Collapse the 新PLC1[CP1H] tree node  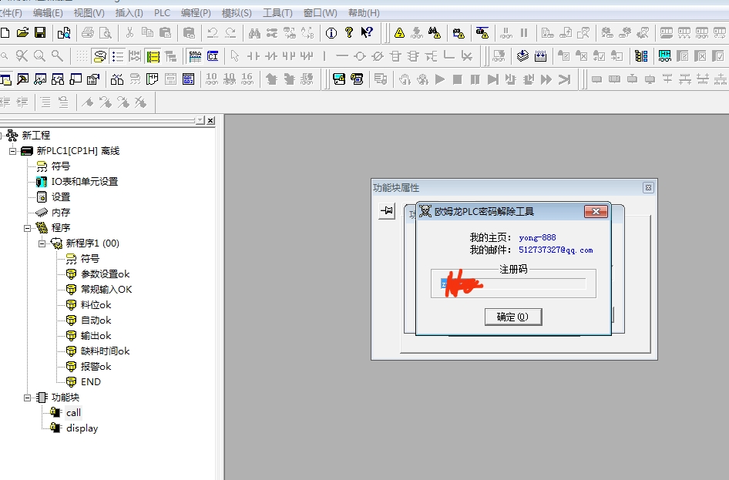(13, 151)
